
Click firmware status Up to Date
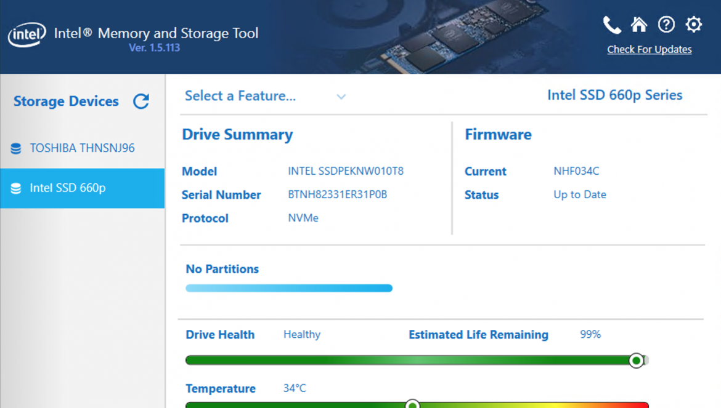(580, 194)
